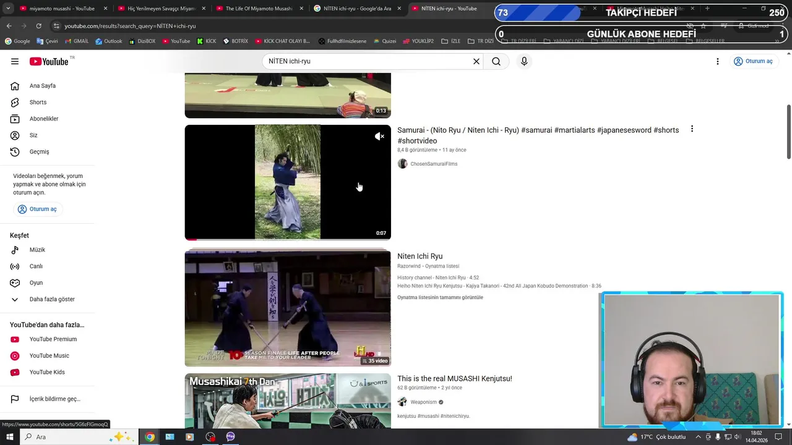Open İZLE bookmarks folder
This screenshot has height=445, width=792.
(x=451, y=41)
